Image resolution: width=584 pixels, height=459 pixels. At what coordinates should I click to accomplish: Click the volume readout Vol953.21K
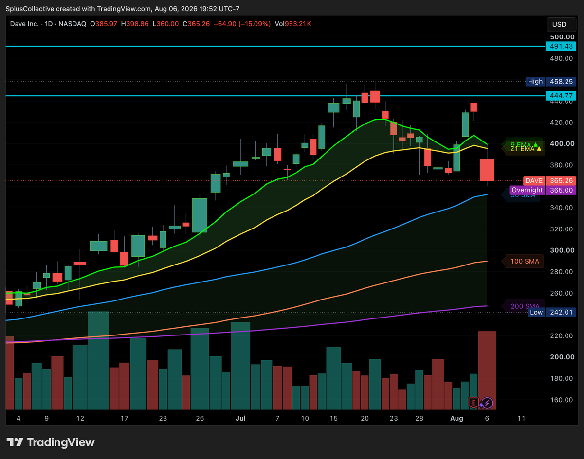point(293,23)
